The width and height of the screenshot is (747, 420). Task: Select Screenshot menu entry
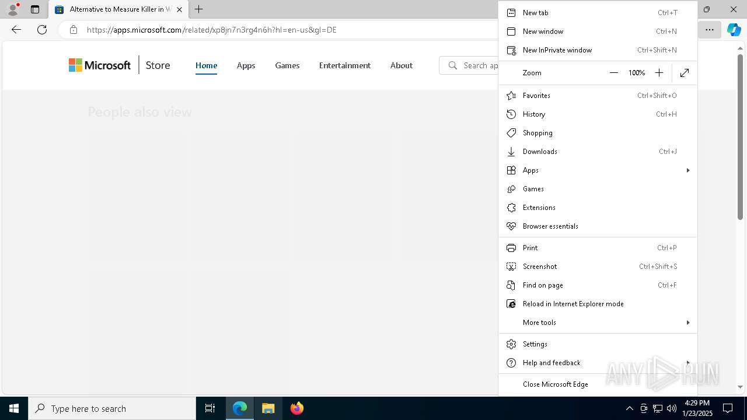click(x=598, y=267)
